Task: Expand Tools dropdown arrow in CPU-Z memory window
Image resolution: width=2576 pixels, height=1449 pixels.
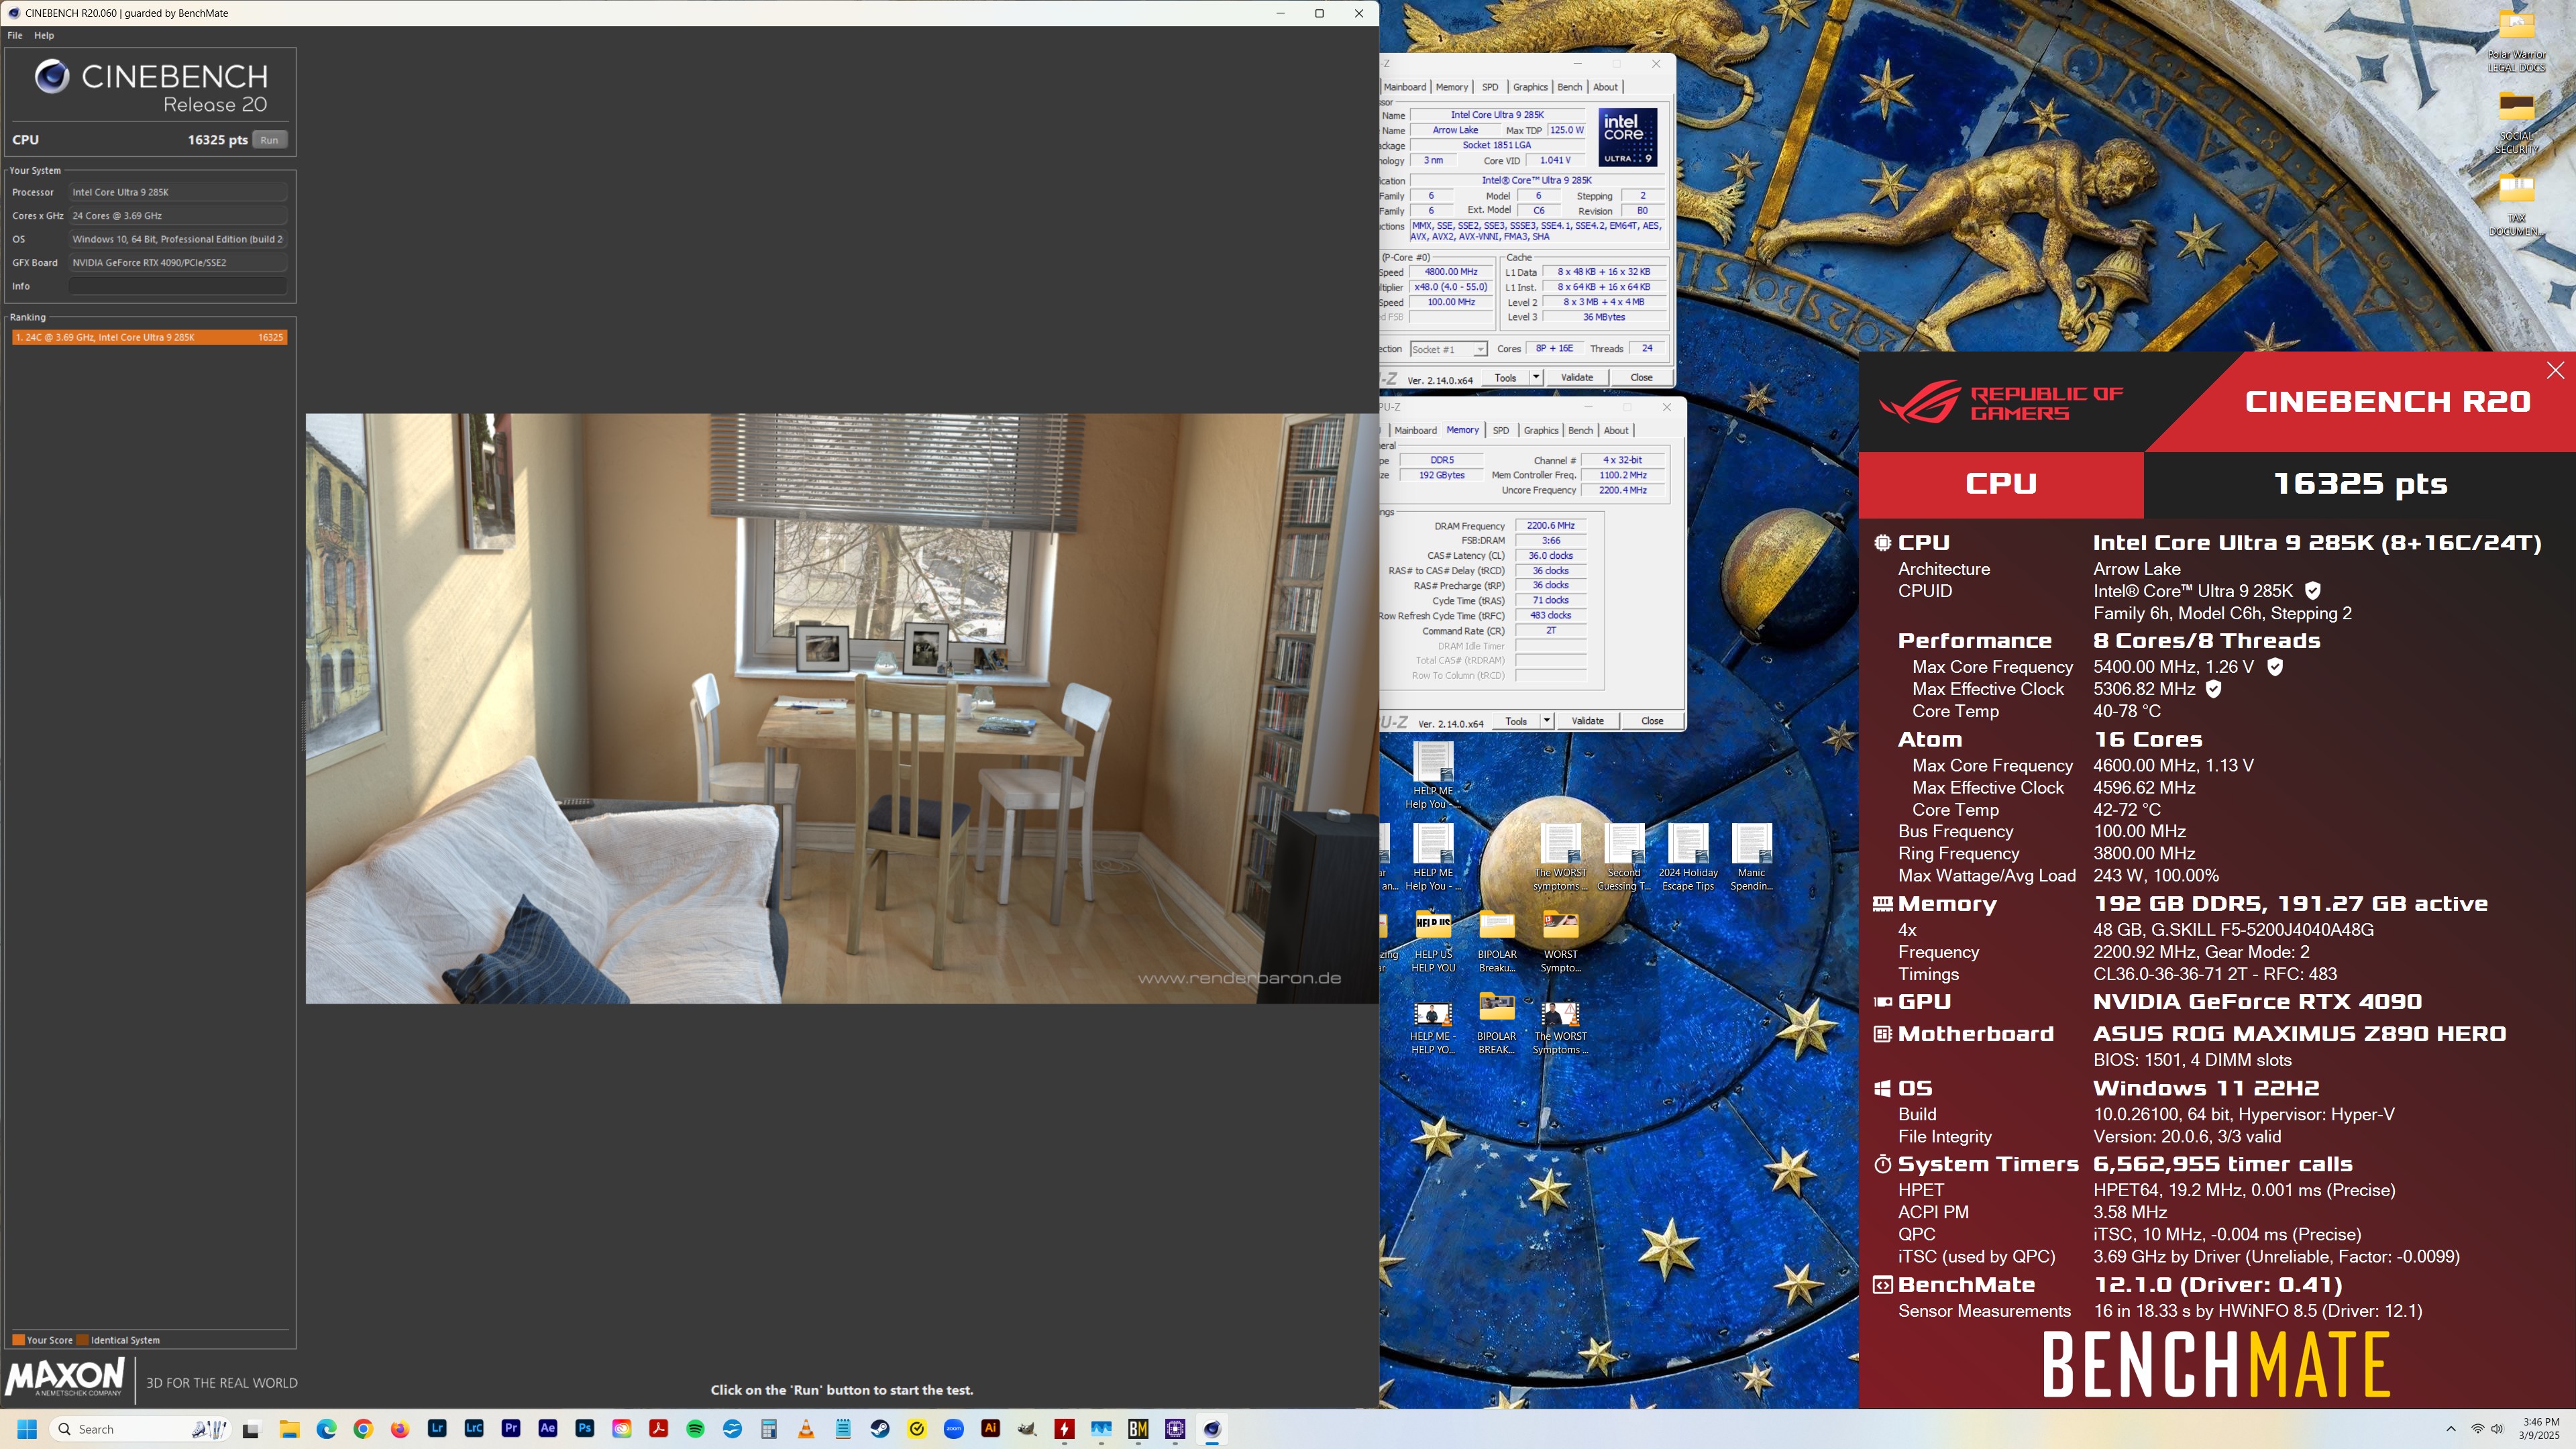Action: click(1547, 721)
